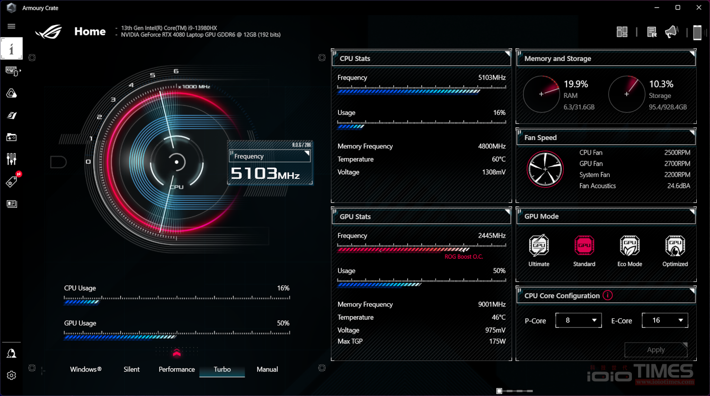Click the page indicator dots at bottom

point(515,391)
